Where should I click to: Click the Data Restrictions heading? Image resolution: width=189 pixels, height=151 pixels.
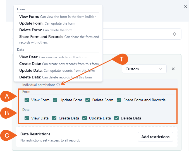pyautogui.click(x=35, y=134)
